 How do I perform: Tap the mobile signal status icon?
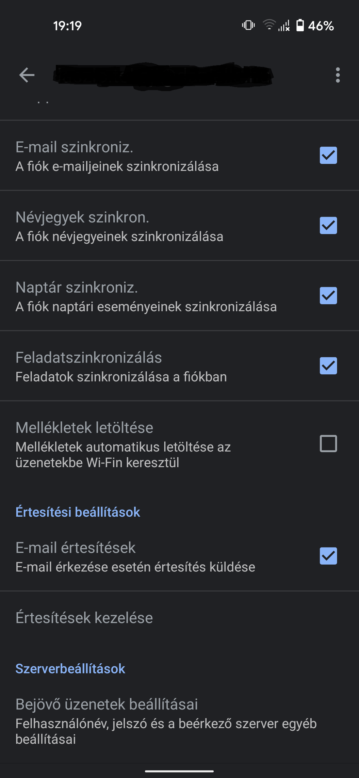click(x=284, y=26)
